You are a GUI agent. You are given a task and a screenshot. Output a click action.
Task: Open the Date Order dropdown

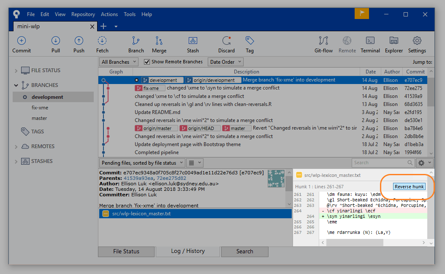coord(225,62)
